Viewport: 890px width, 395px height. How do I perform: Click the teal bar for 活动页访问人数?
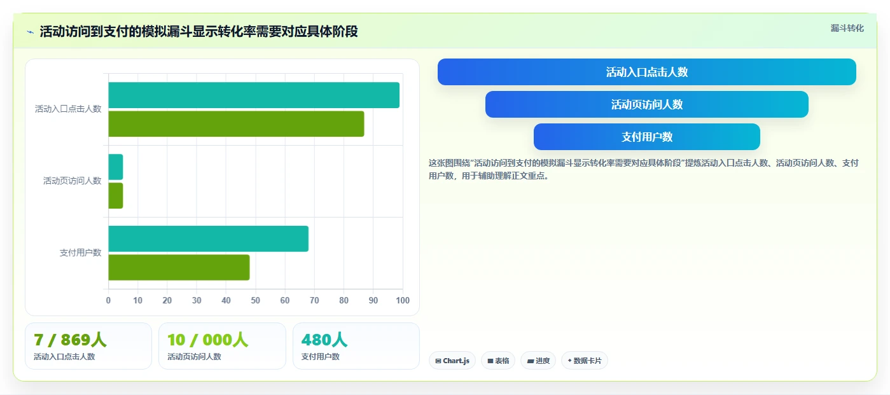click(115, 167)
